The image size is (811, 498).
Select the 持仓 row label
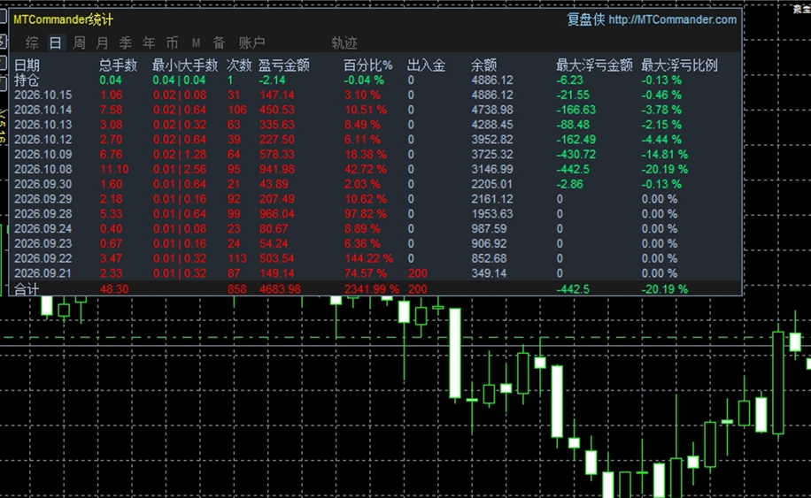click(x=27, y=80)
